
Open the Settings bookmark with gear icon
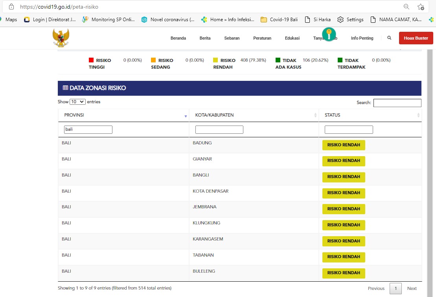350,19
